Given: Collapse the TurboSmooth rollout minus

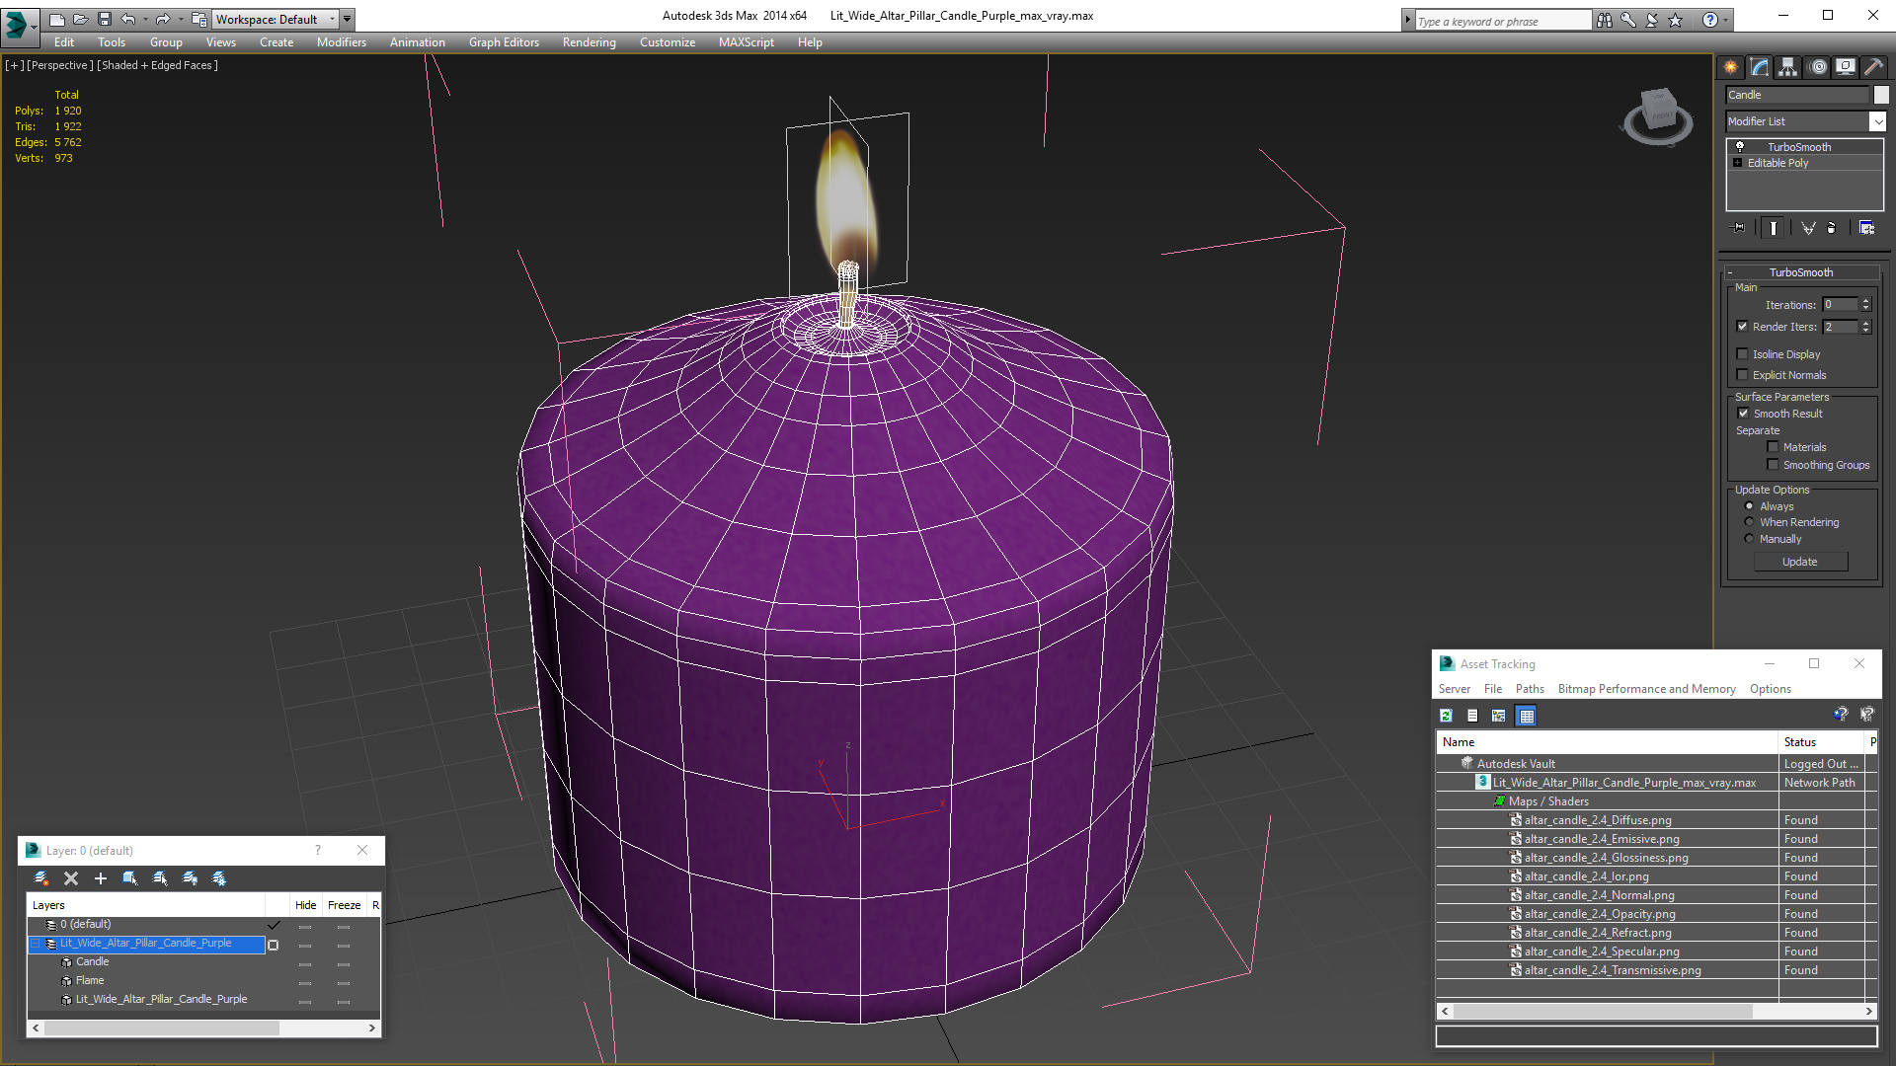Looking at the screenshot, I should [1731, 273].
